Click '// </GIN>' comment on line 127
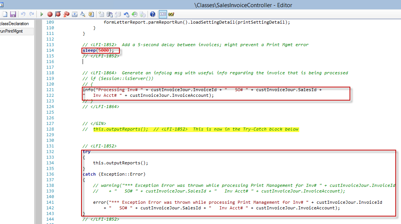This screenshot has height=224, width=401. [94, 123]
